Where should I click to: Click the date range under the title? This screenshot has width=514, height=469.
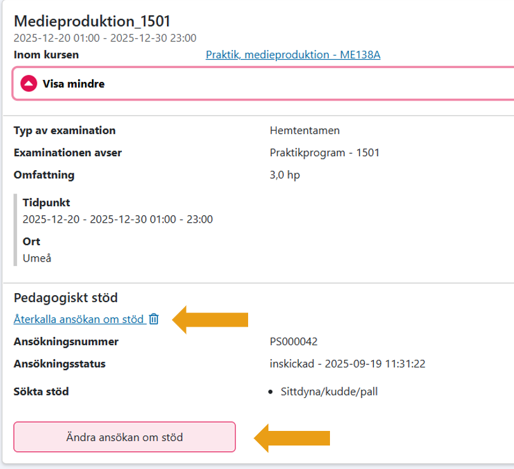tap(105, 38)
